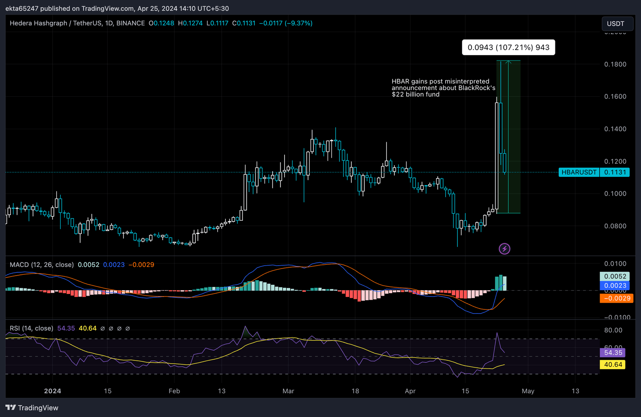Image resolution: width=641 pixels, height=417 pixels.
Task: Click the first crossed-circle icon in RSI legend
Action: coord(103,329)
